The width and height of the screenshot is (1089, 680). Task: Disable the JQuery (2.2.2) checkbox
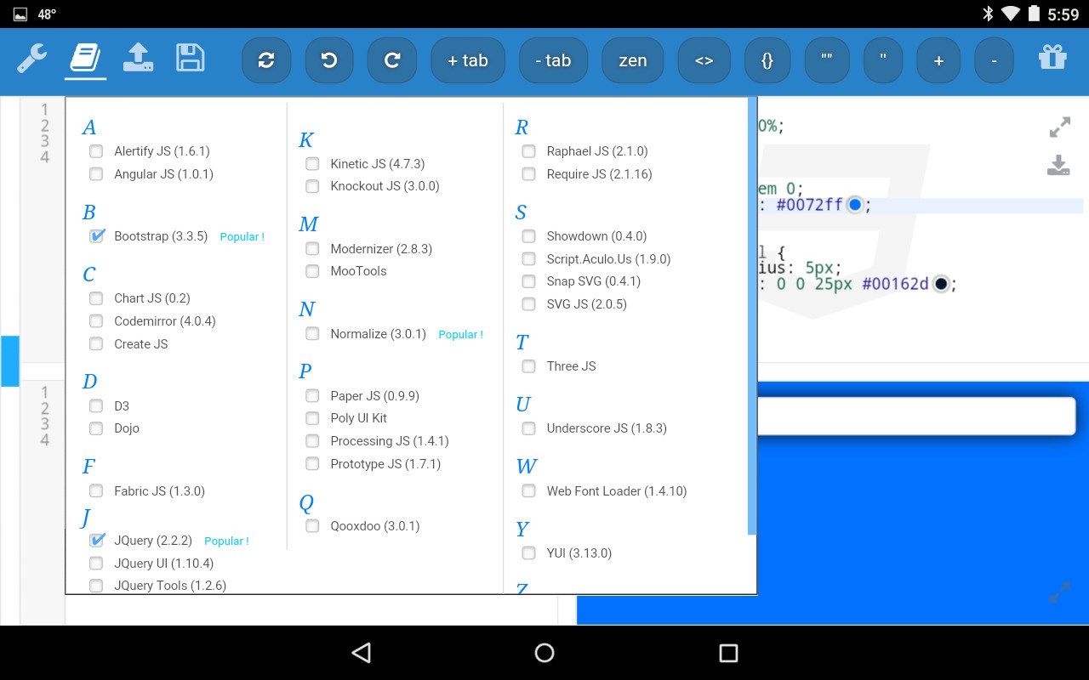pos(96,540)
